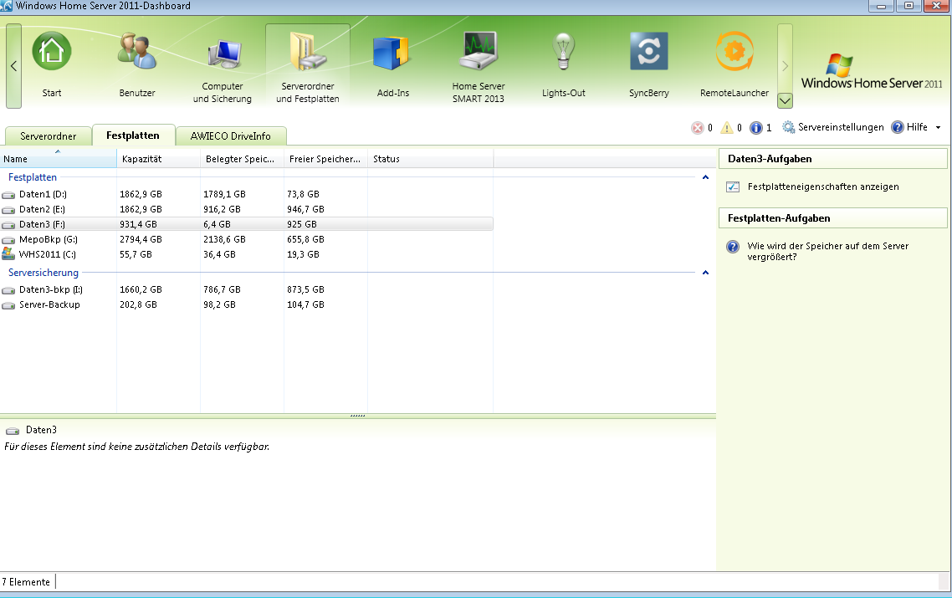The height and width of the screenshot is (598, 952).
Task: Select the MepoBkp (G:) row name
Action: coord(48,239)
